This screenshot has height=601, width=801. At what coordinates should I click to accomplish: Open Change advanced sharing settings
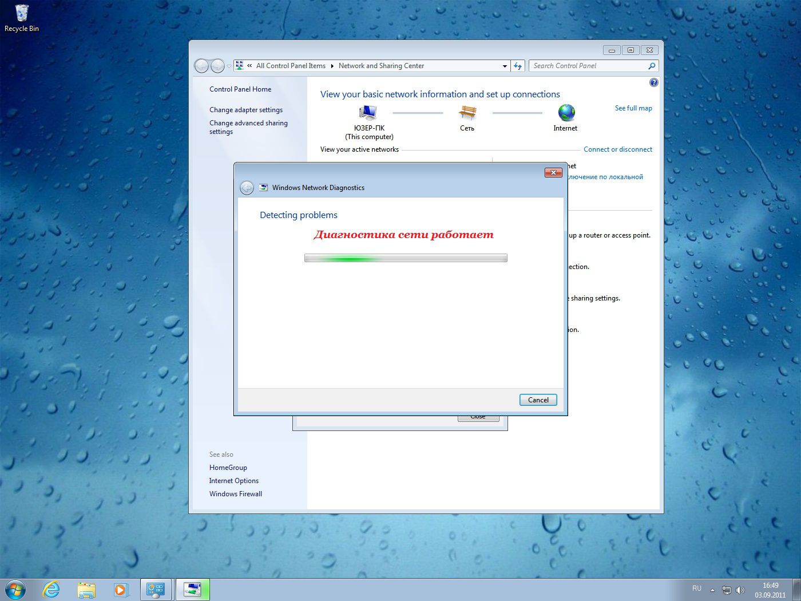pos(248,127)
